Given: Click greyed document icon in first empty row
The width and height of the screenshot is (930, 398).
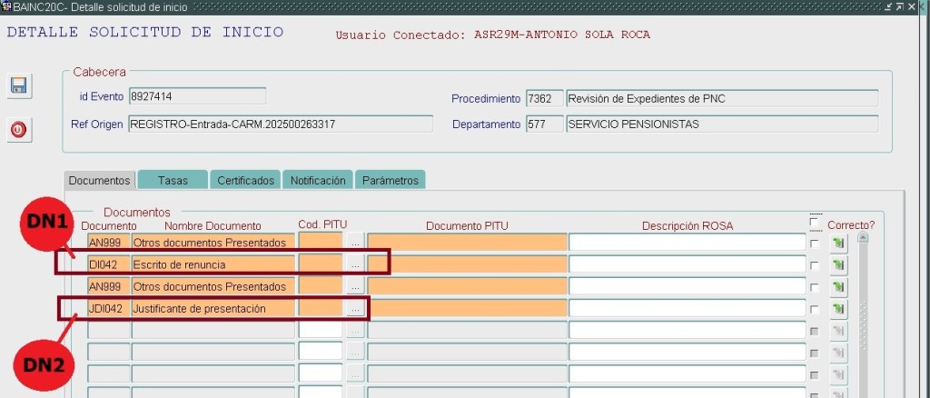Looking at the screenshot, I should 838,331.
